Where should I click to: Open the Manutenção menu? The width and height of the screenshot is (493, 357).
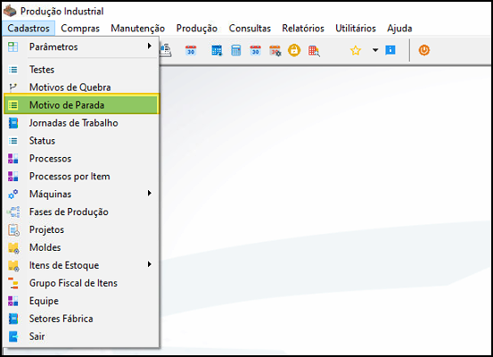(137, 29)
